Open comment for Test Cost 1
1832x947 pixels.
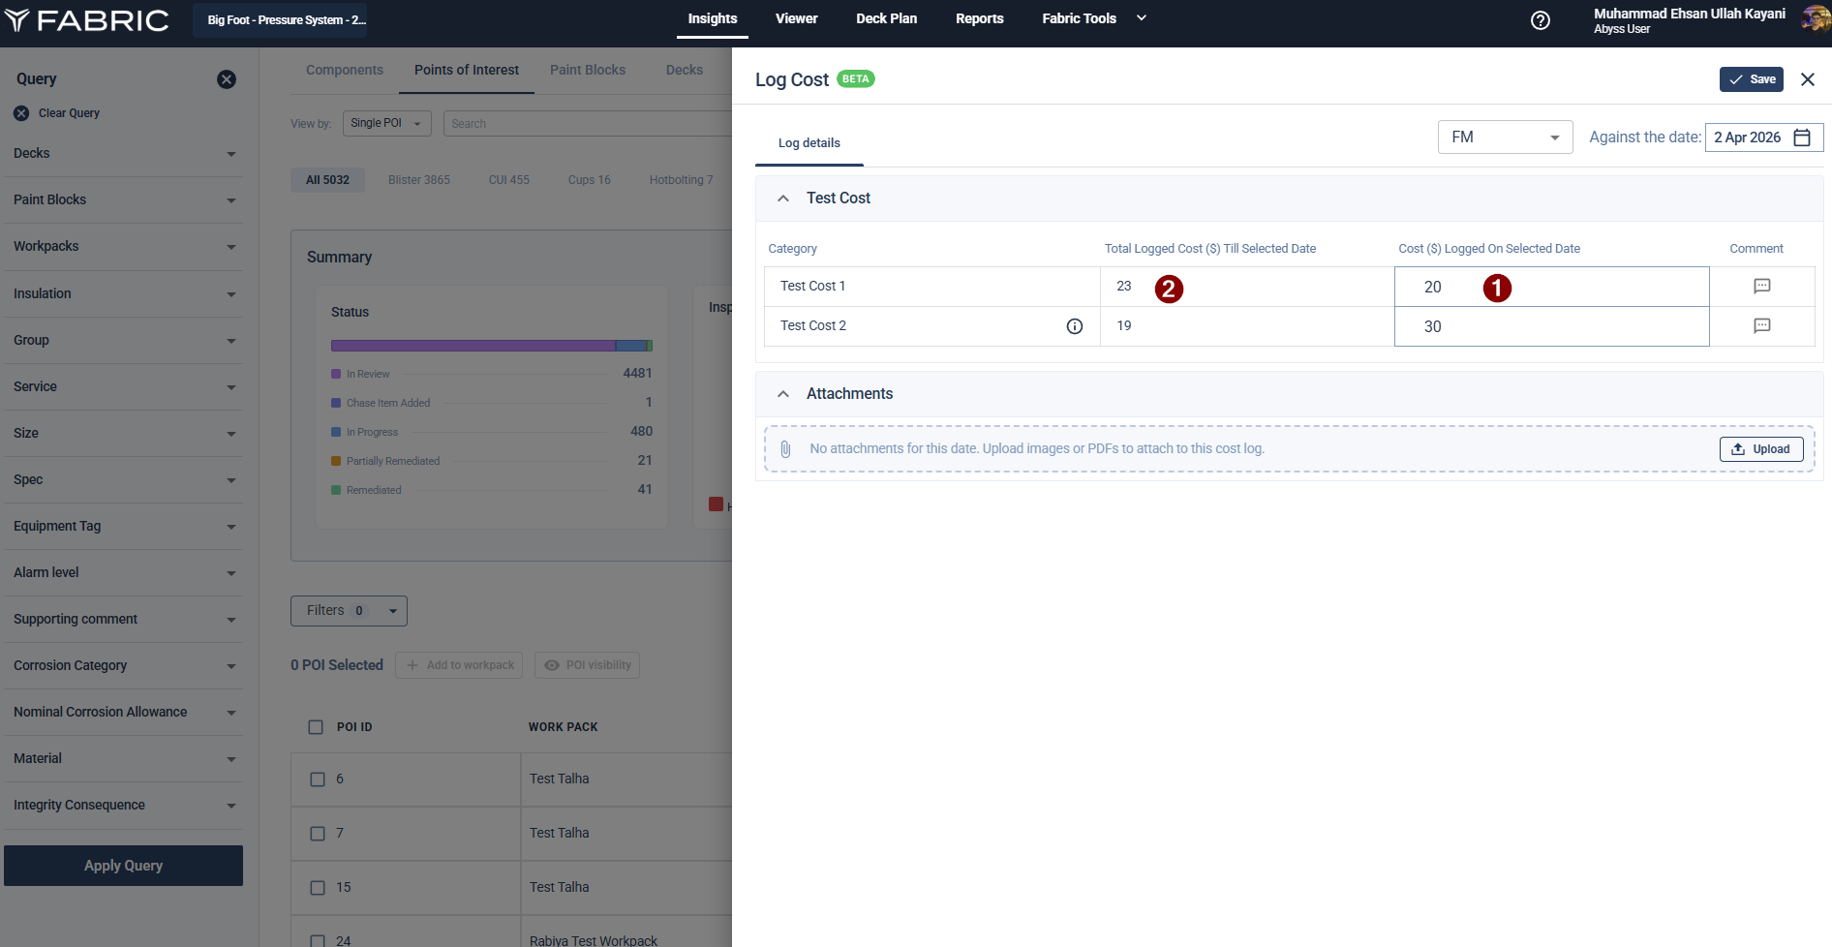point(1762,286)
